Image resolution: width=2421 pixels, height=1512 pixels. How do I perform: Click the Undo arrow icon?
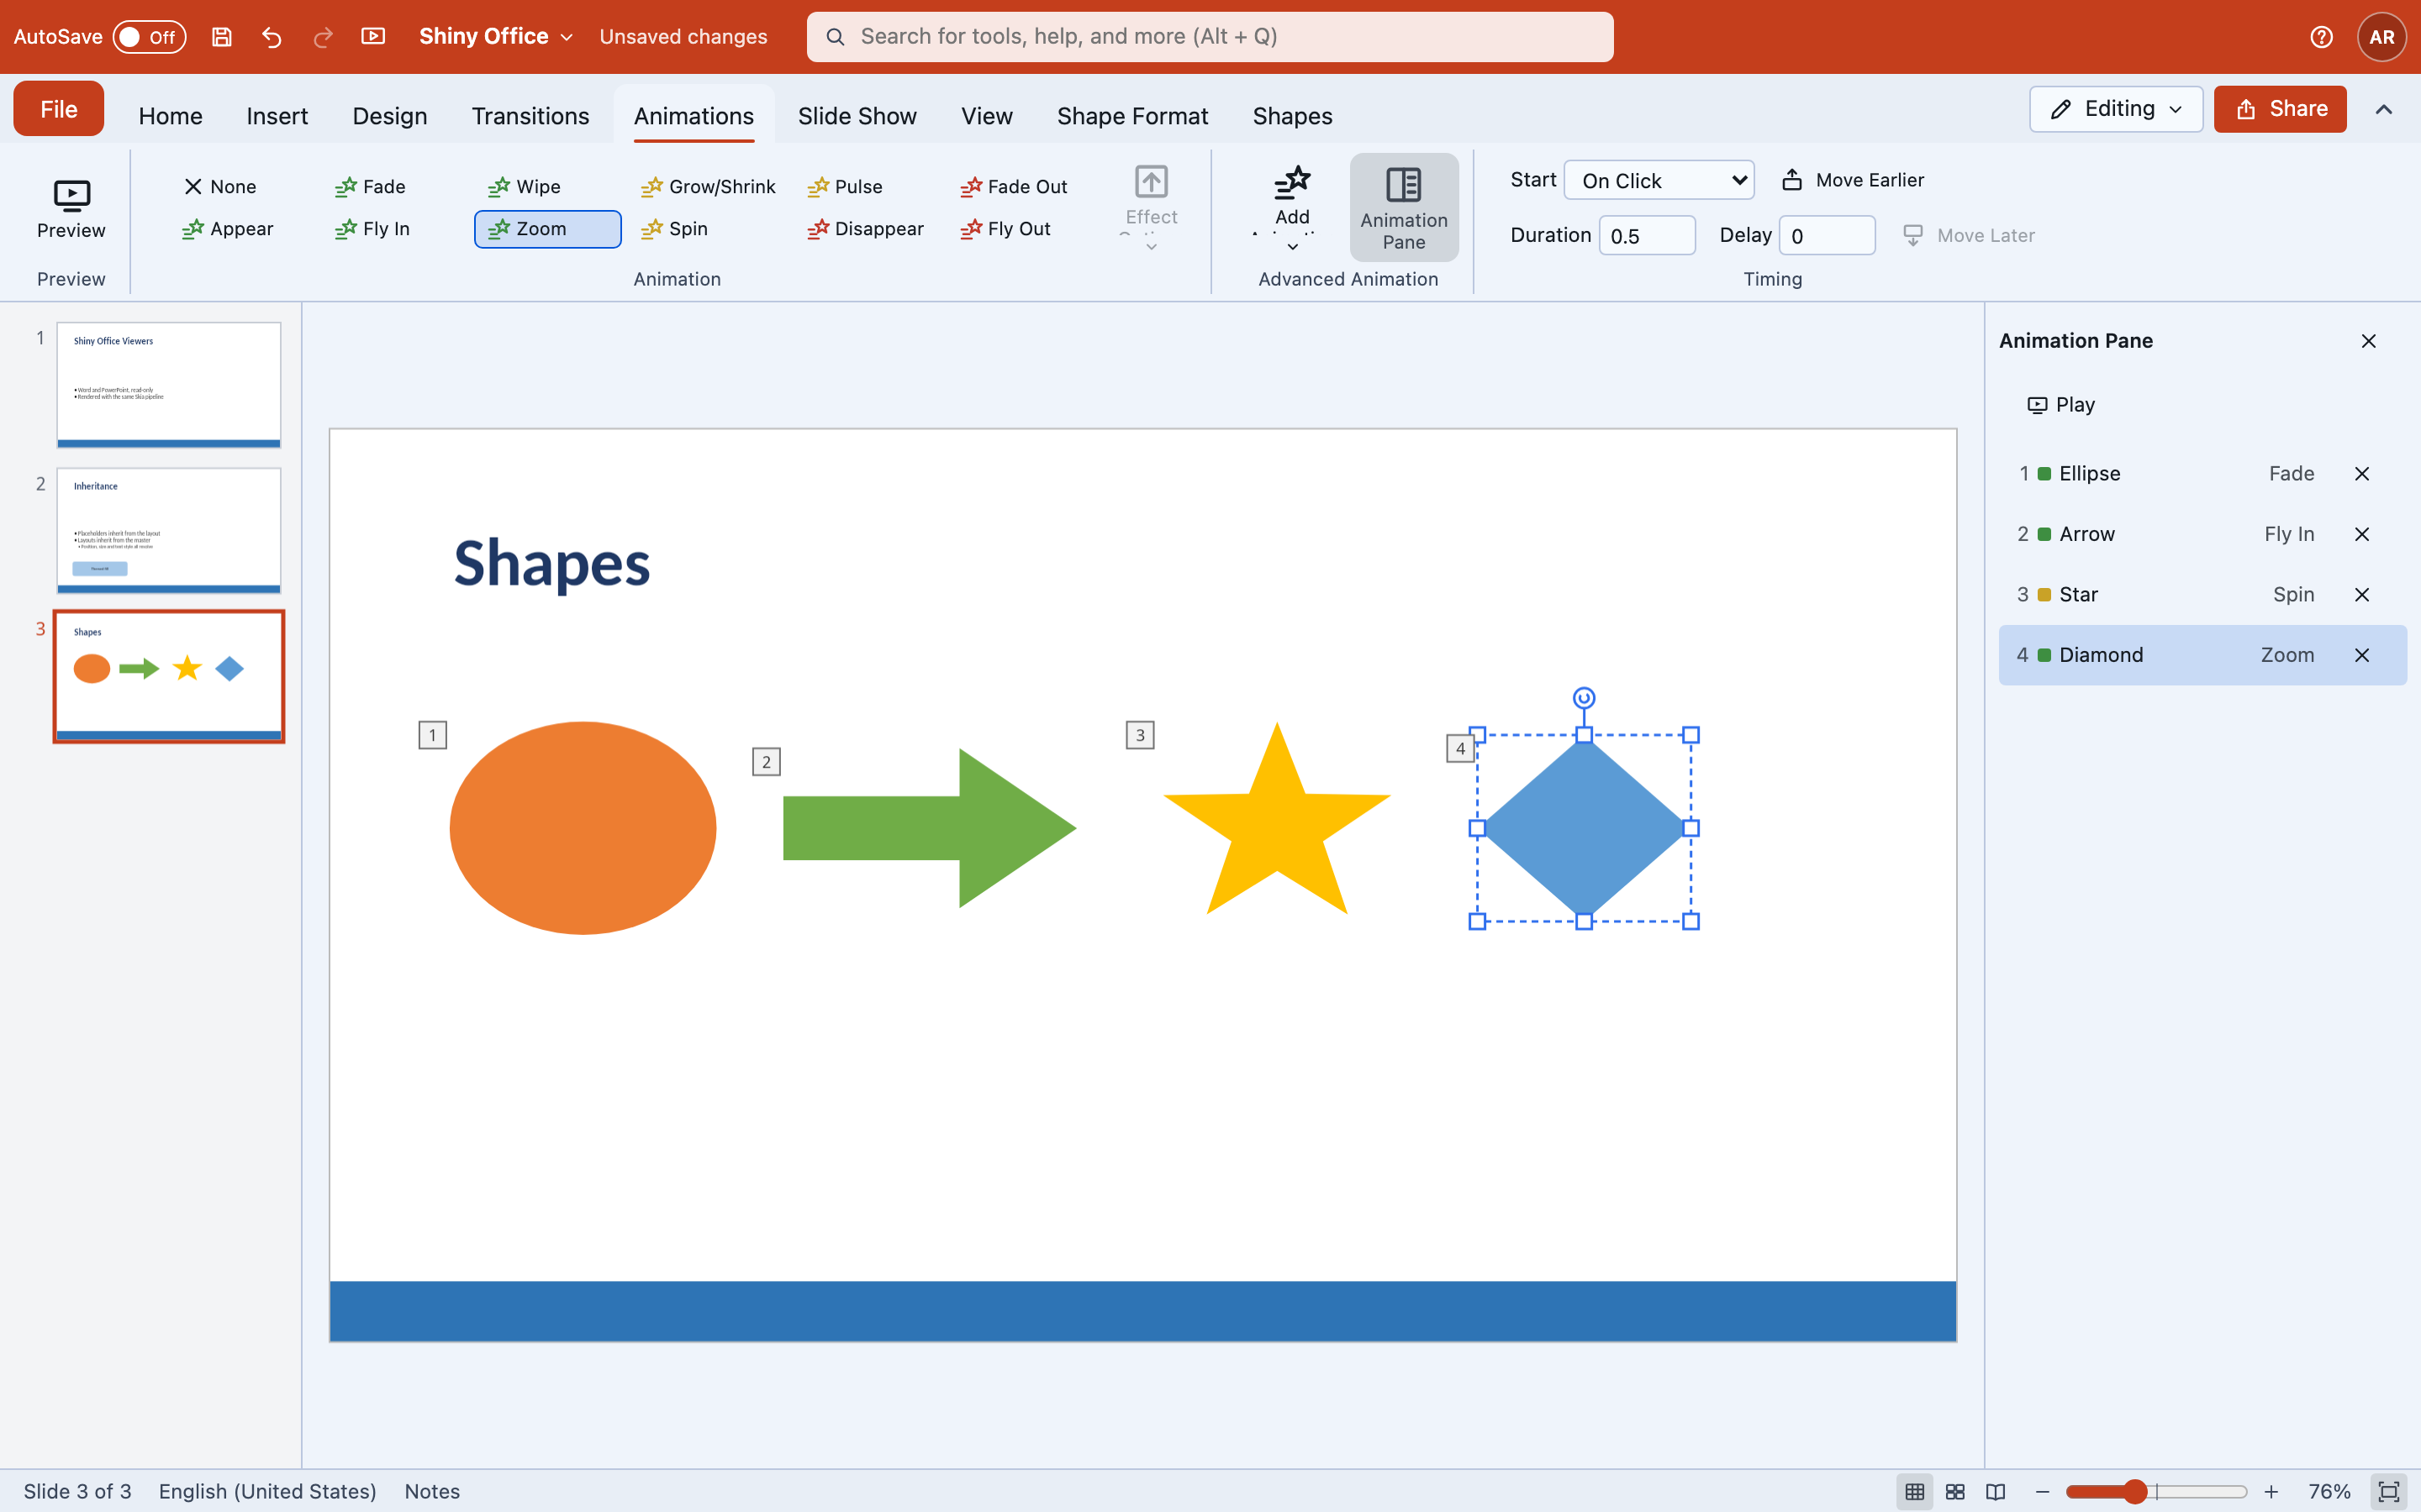point(272,37)
